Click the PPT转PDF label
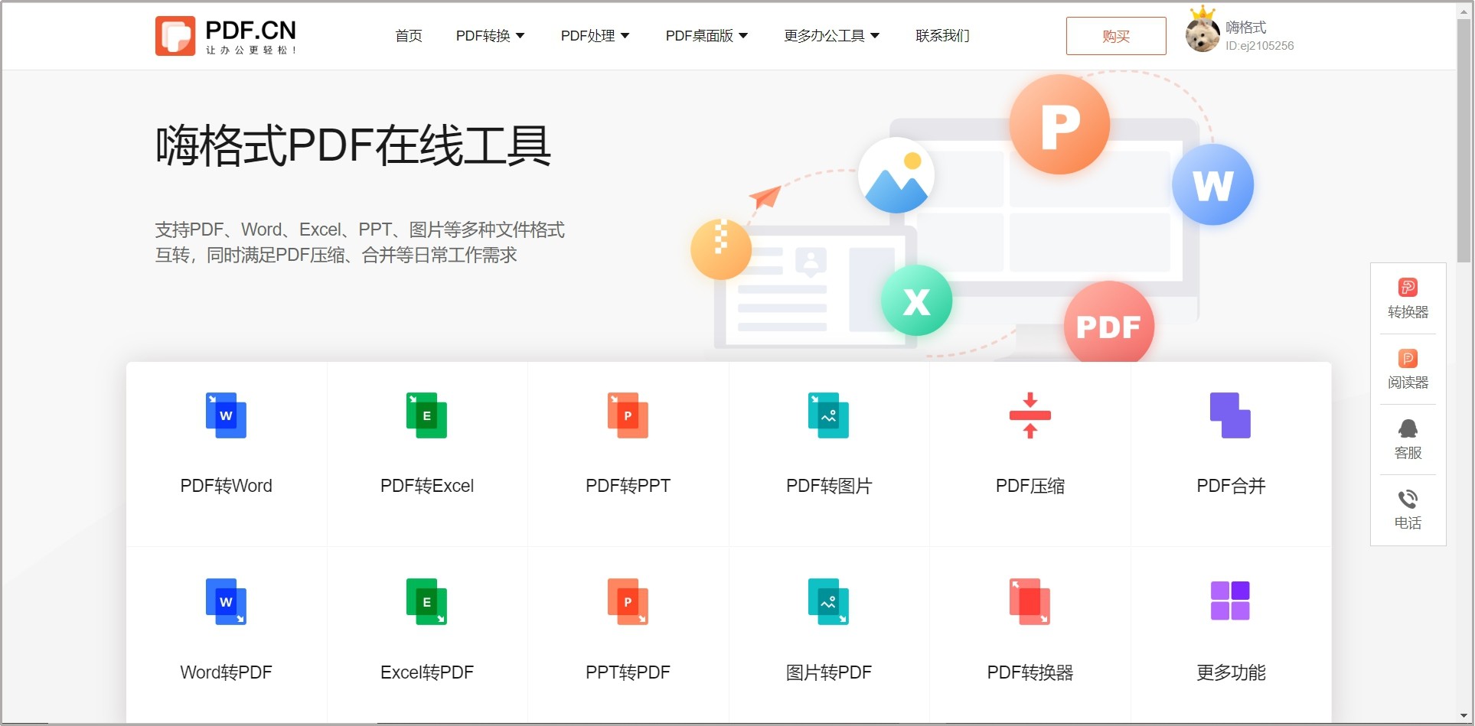The height and width of the screenshot is (726, 1475). [628, 672]
